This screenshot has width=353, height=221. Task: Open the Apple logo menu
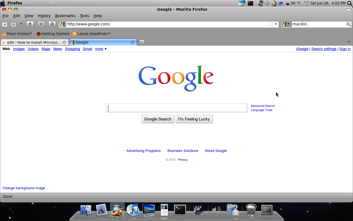pos(3,3)
